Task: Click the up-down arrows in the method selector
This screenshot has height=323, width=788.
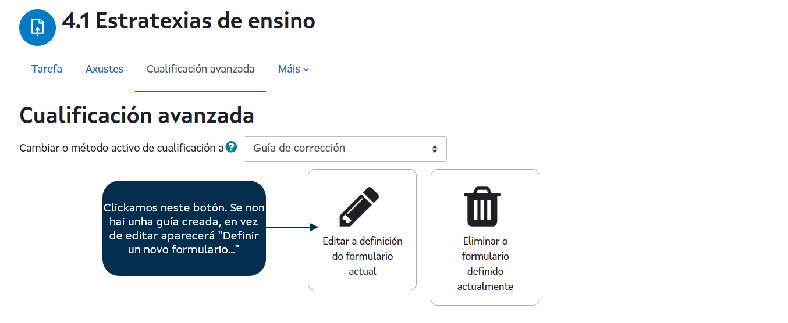Action: [x=434, y=149]
